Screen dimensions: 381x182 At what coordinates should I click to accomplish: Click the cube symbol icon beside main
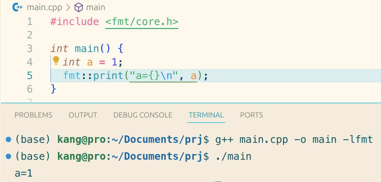click(78, 7)
